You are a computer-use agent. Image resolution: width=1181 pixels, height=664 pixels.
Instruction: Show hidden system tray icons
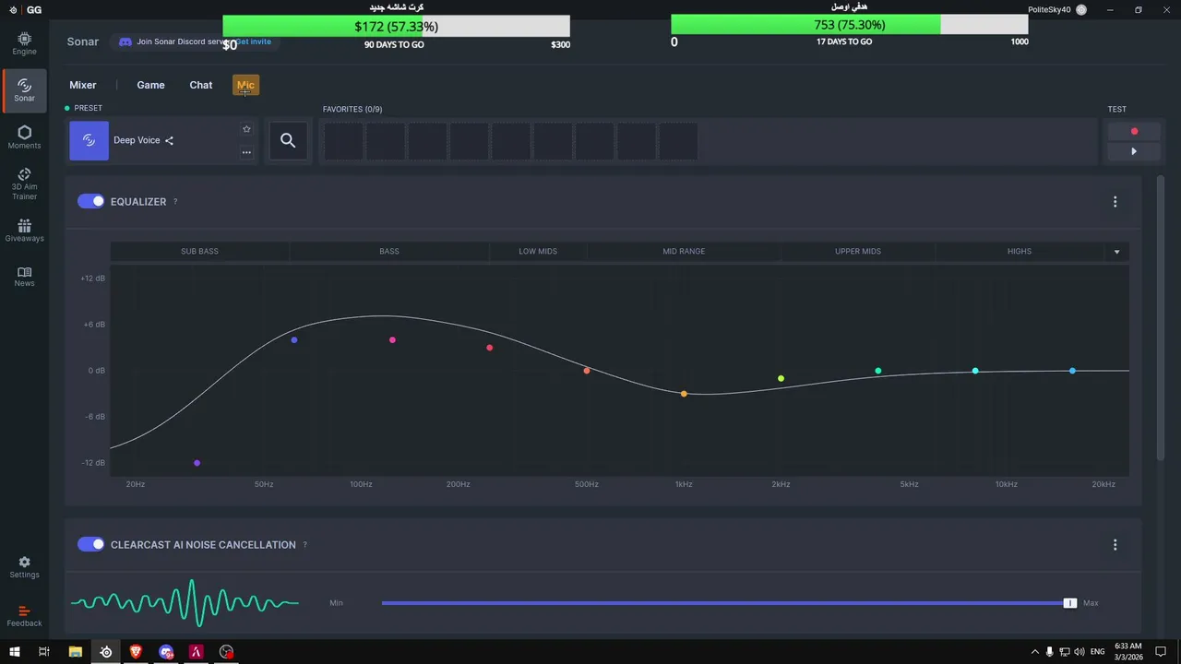coord(1034,651)
